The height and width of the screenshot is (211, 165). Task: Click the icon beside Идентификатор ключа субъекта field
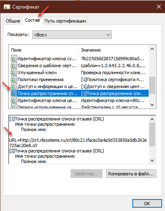click(x=13, y=58)
